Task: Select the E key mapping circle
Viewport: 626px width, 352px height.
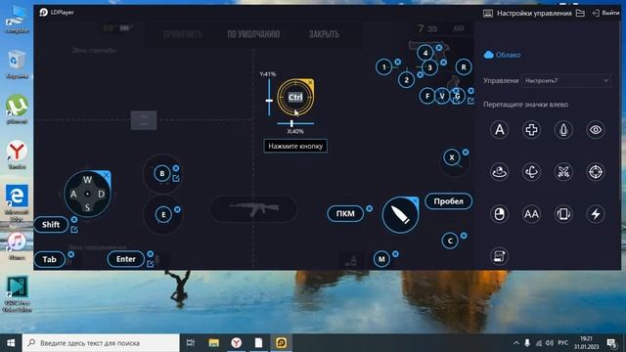Action: tap(163, 215)
